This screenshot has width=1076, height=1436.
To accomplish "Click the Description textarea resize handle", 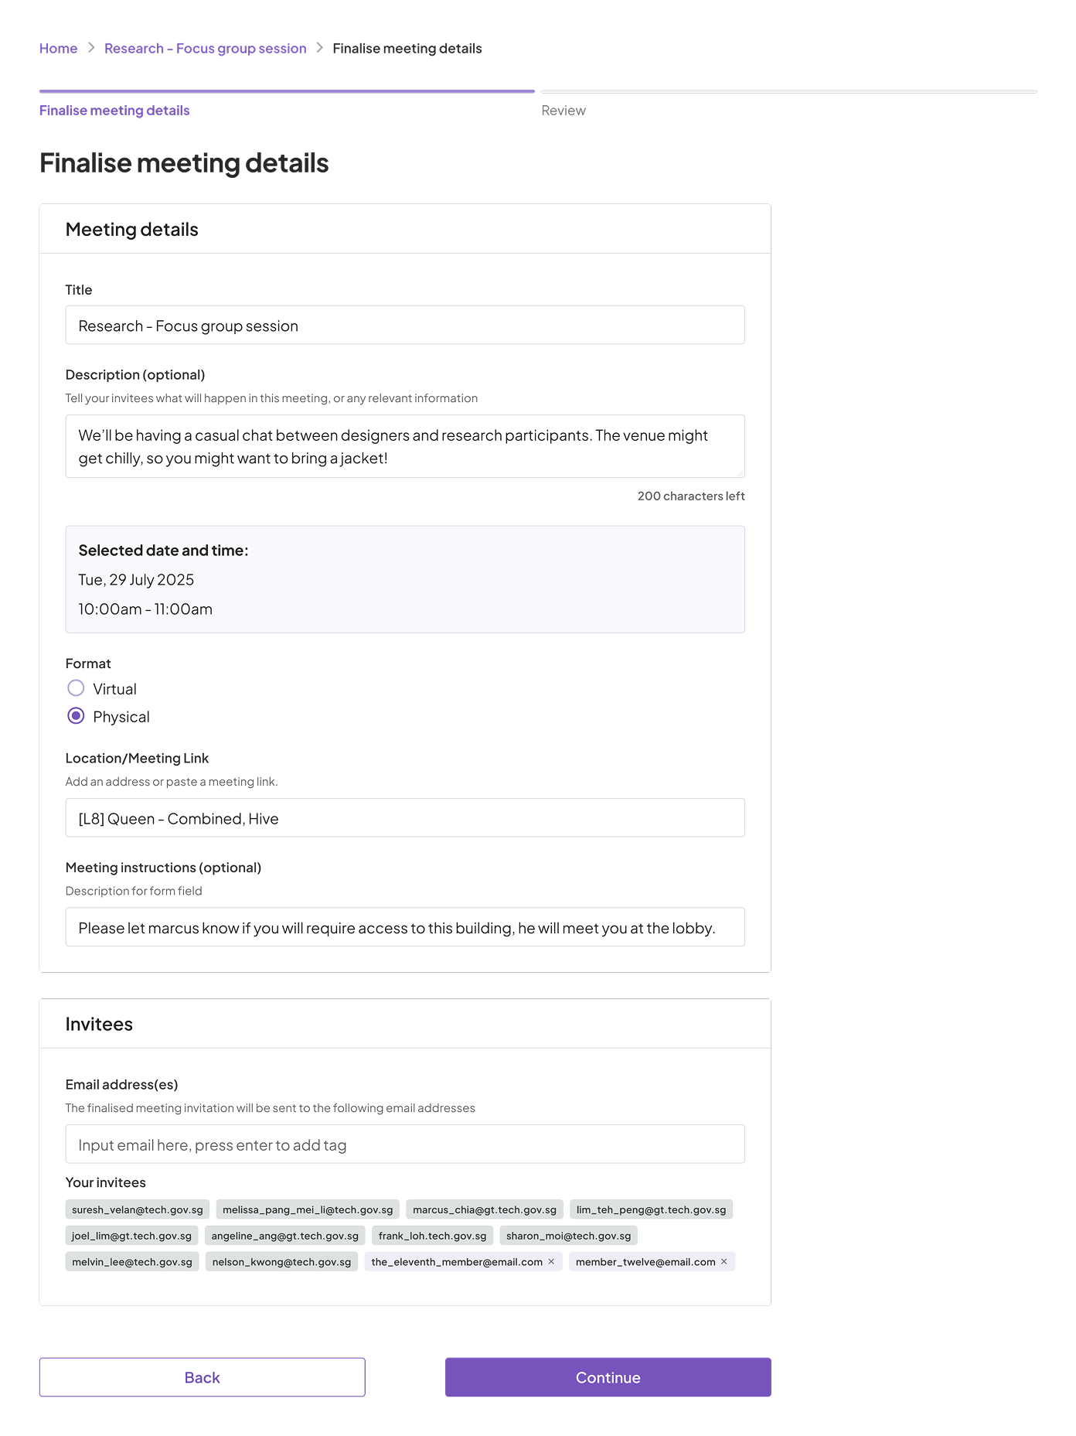I will click(741, 473).
